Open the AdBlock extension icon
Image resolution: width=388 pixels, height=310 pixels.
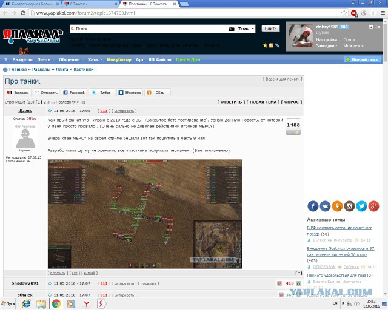(x=354, y=13)
